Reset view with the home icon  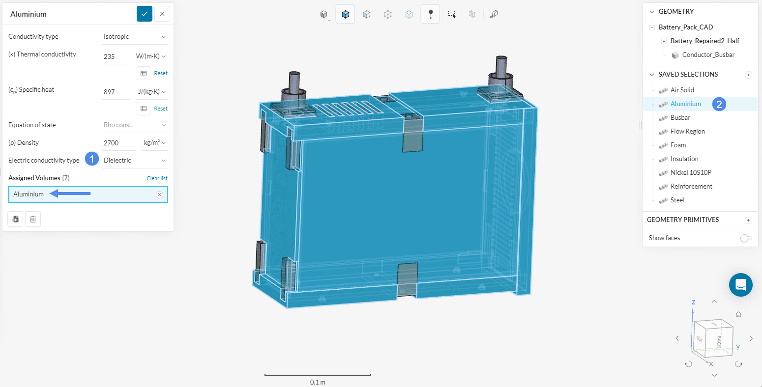click(738, 315)
